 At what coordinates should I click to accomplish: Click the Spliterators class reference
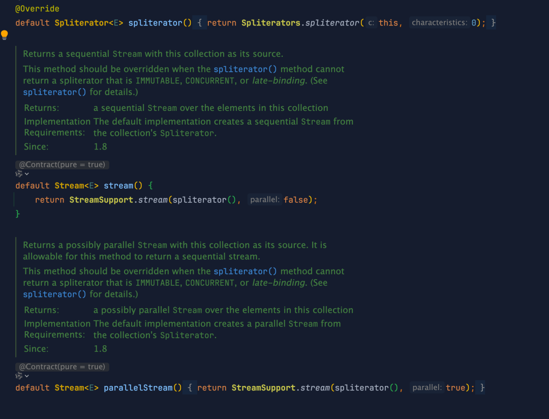point(270,23)
